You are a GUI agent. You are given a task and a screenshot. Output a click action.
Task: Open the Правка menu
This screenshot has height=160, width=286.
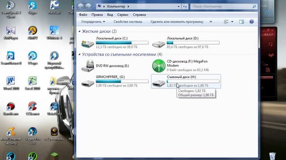(x=97, y=15)
